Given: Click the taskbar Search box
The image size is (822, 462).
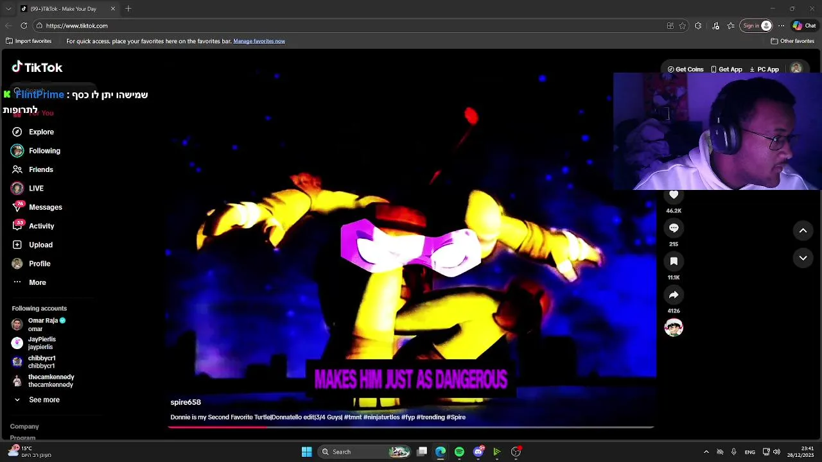Looking at the screenshot, I should pyautogui.click(x=365, y=452).
